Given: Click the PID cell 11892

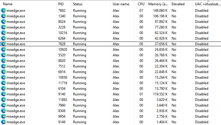Looking at the screenshot, I should point(63,100).
